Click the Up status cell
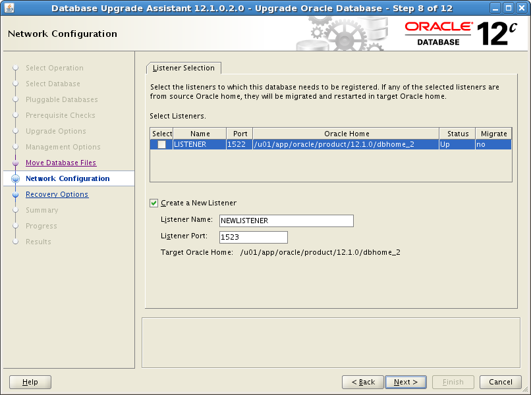The width and height of the screenshot is (531, 395). (x=457, y=145)
